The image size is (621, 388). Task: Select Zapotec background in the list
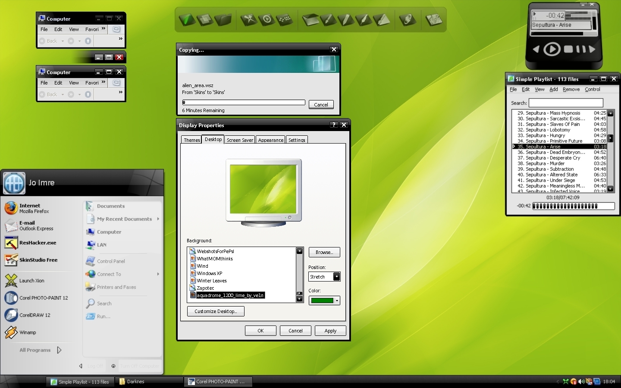click(205, 288)
